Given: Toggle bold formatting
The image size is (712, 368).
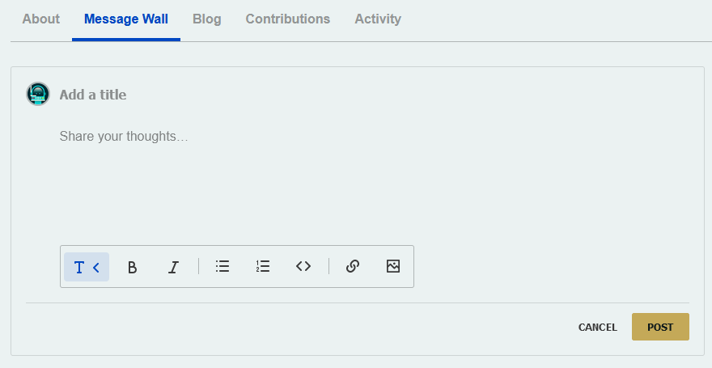Looking at the screenshot, I should point(133,267).
